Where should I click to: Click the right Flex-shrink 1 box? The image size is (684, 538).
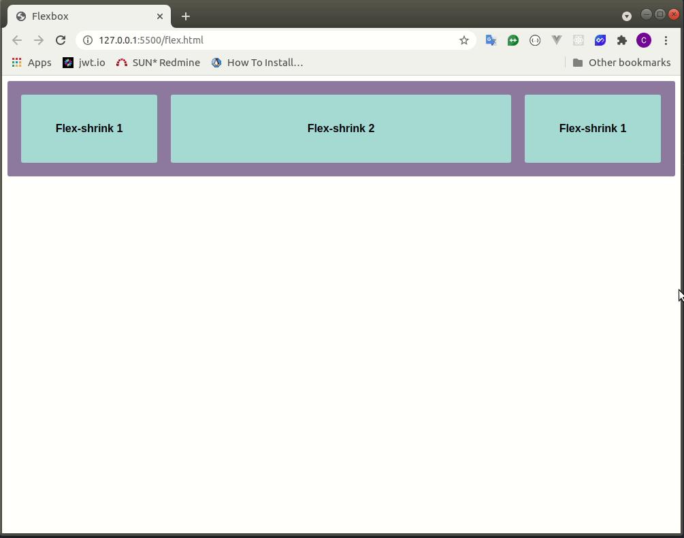coord(593,129)
